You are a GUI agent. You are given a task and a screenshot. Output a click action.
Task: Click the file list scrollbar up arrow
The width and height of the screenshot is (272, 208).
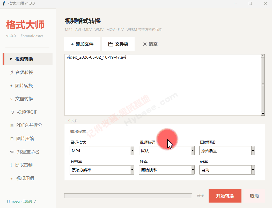263,56
